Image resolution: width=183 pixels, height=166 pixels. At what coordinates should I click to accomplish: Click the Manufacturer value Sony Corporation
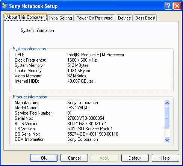tap(83, 103)
